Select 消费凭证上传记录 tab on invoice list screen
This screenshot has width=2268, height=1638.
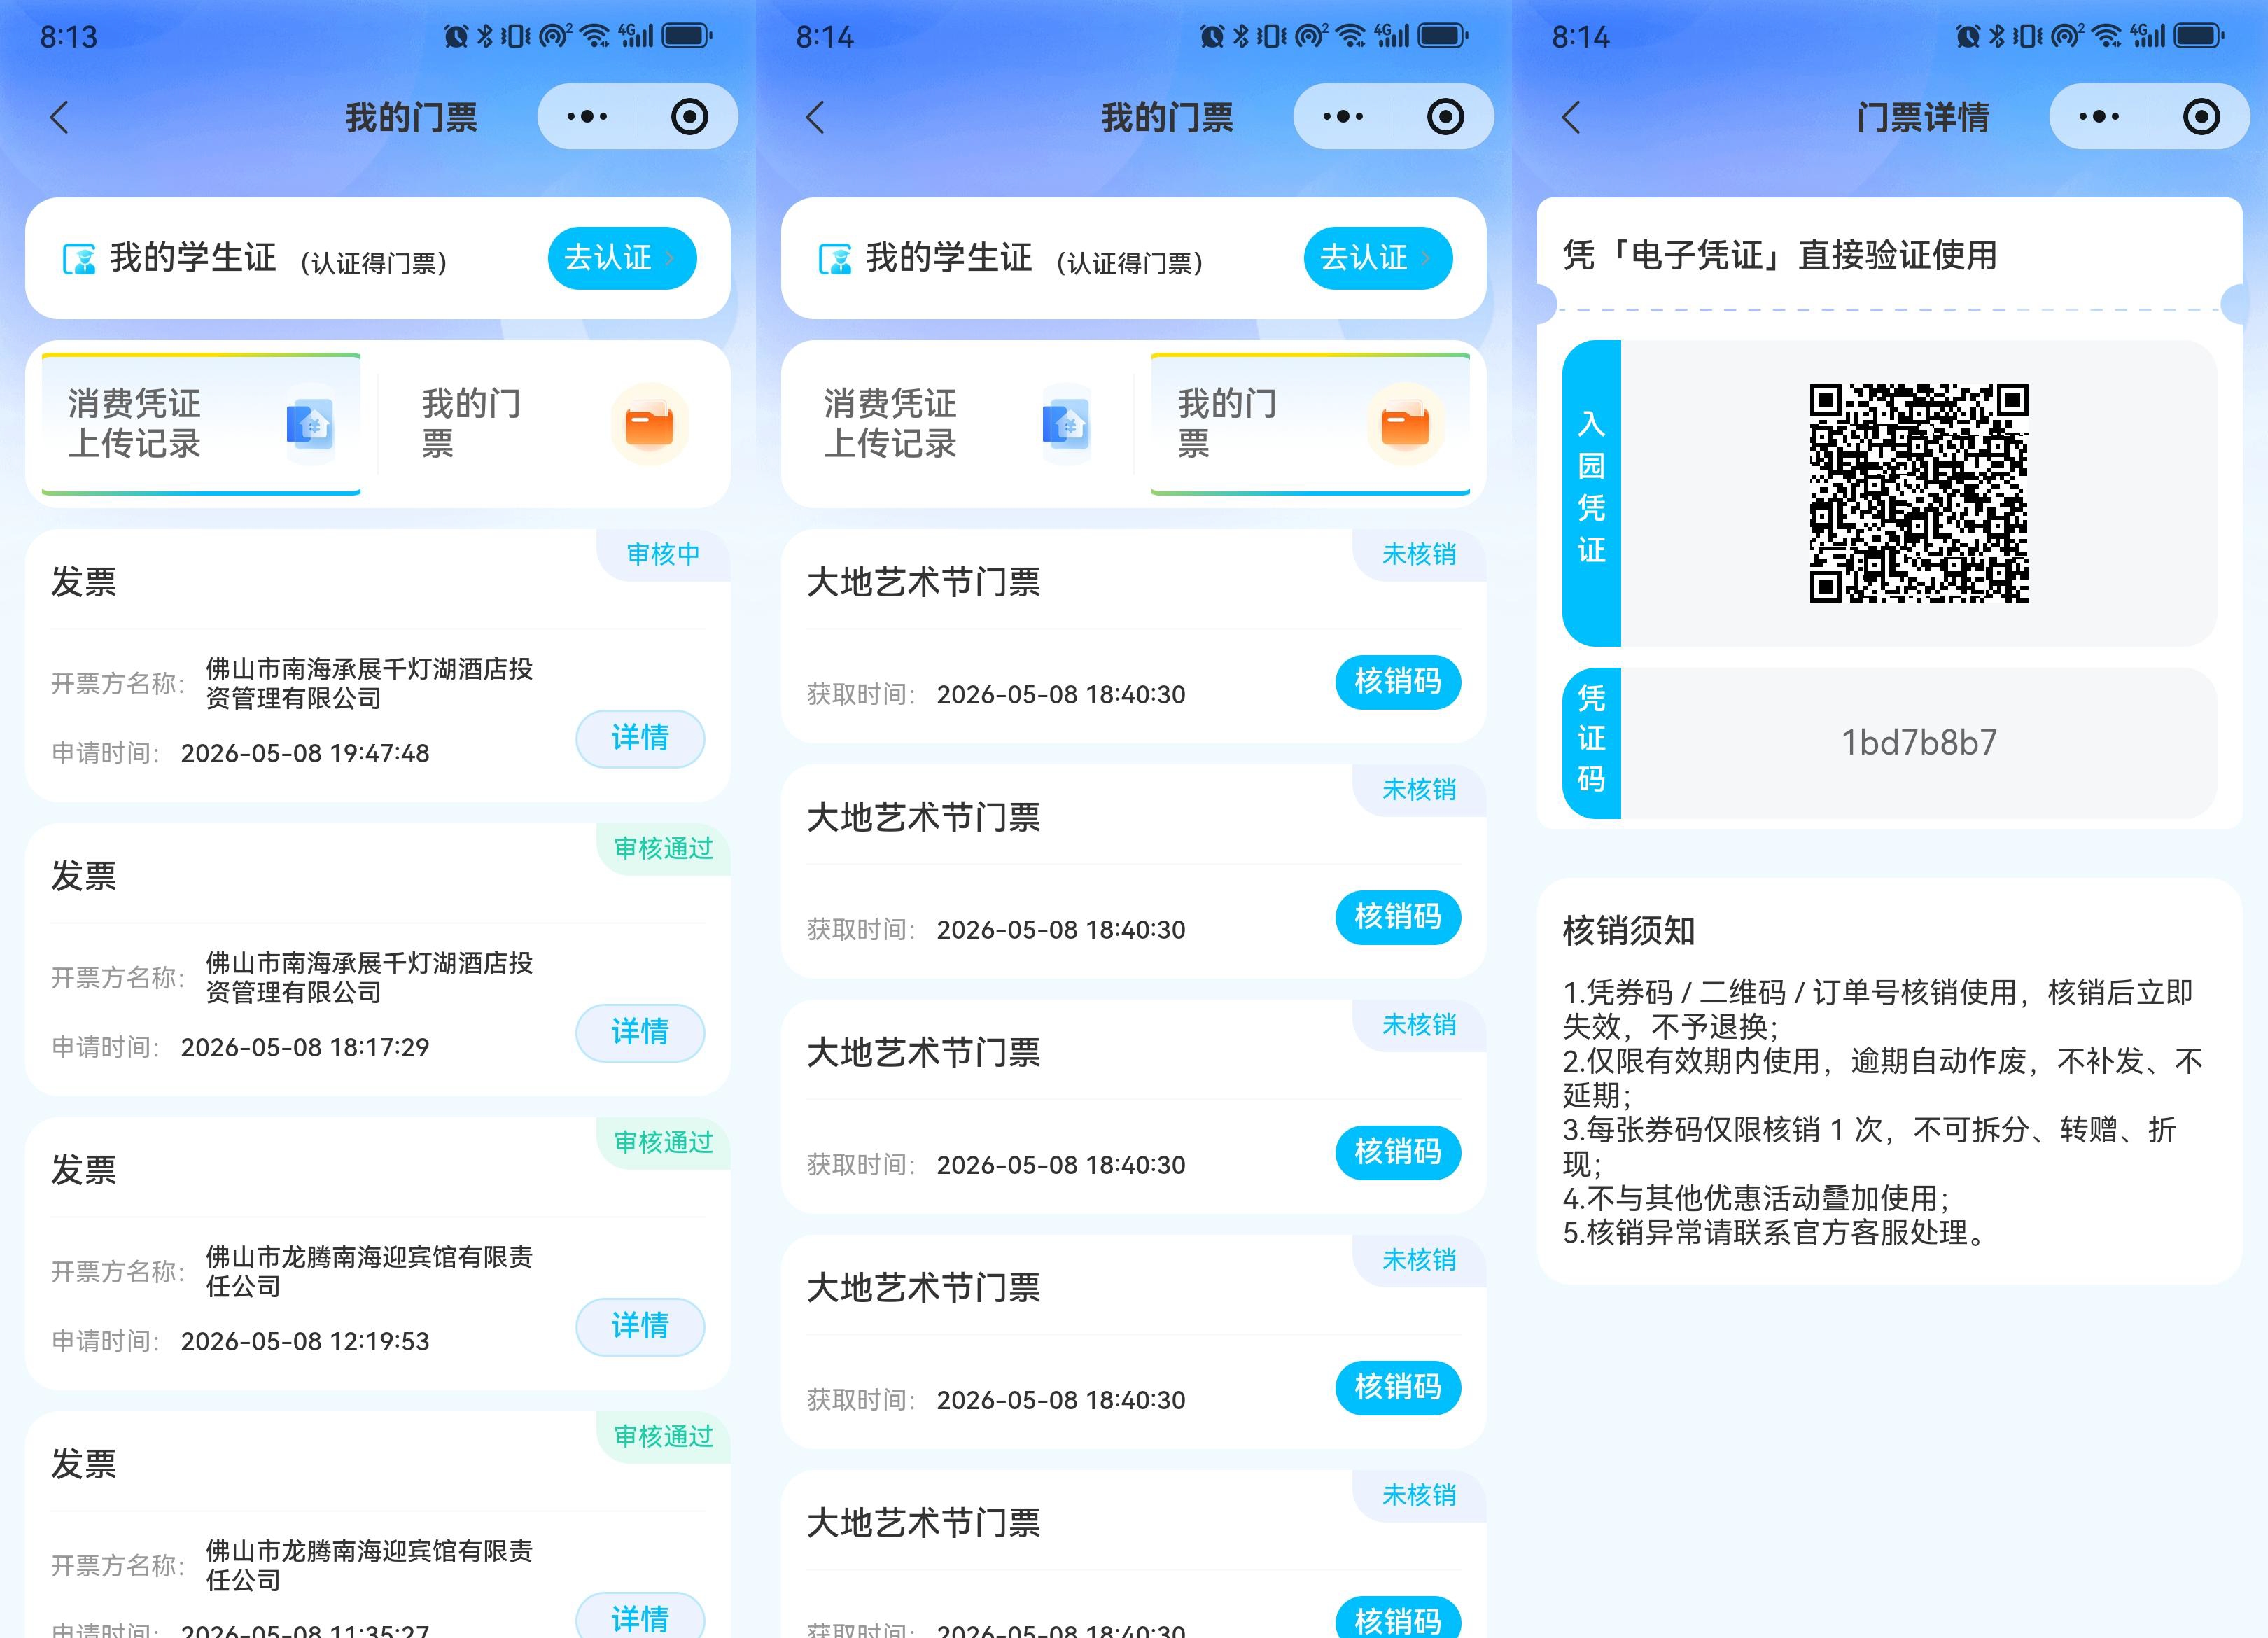[x=201, y=424]
